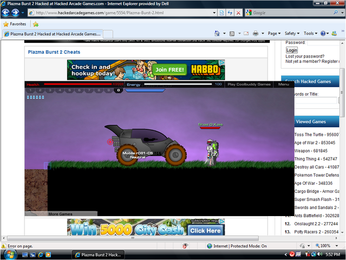
Task: Click the Refresh page icon
Action: (x=230, y=13)
